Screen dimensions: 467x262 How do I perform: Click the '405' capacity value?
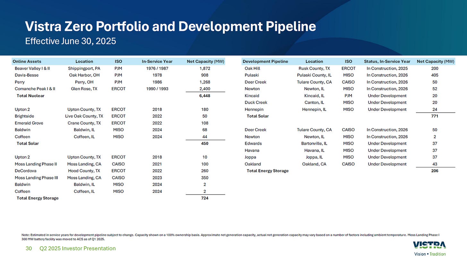(435, 75)
